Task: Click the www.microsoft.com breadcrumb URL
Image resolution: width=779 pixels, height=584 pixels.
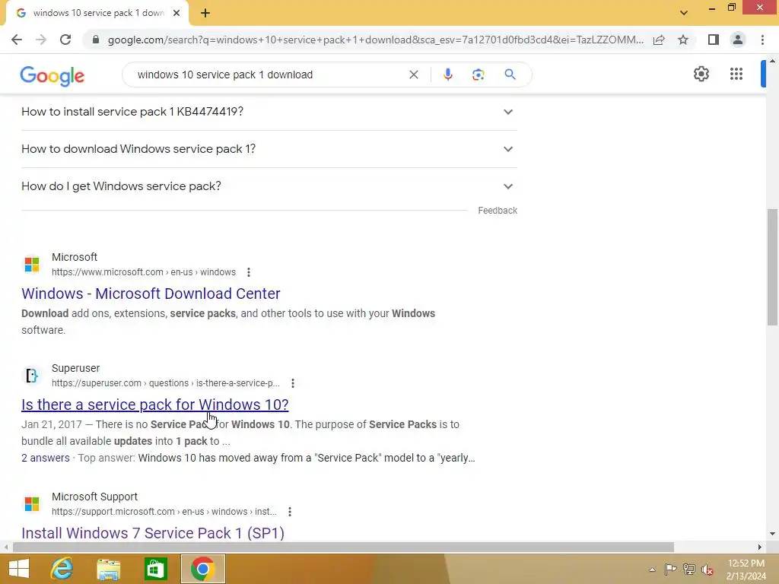Action: tap(144, 272)
